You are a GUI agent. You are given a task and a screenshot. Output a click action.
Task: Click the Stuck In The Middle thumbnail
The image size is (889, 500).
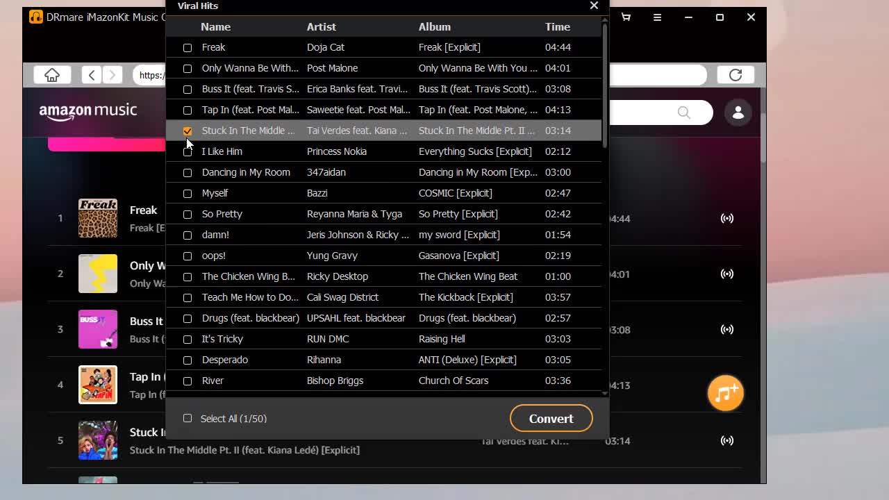98,440
